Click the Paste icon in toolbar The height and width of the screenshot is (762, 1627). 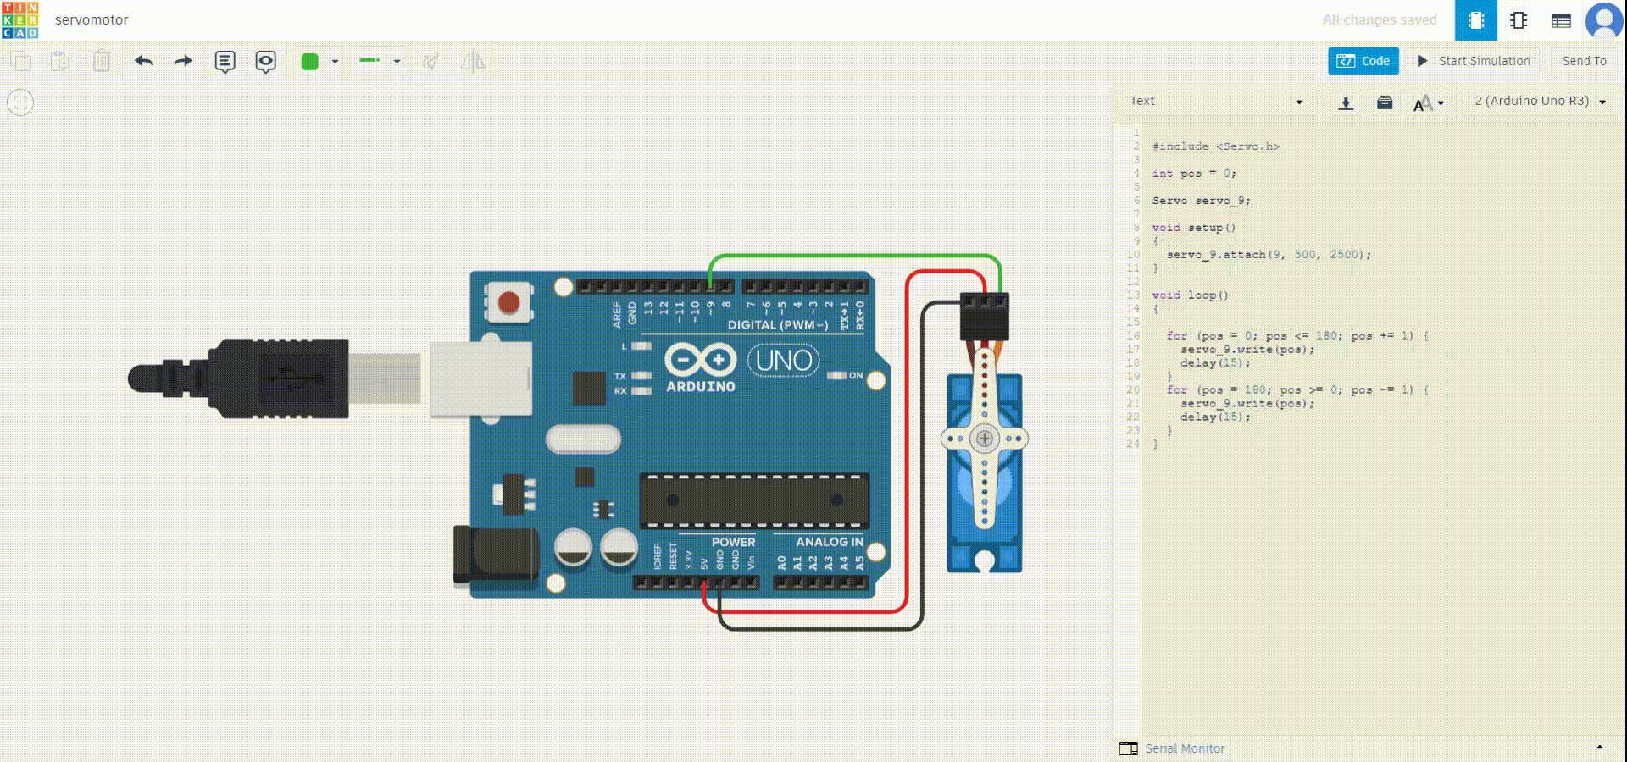[x=60, y=61]
